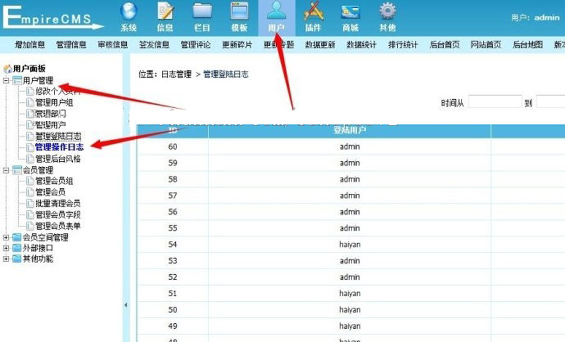Go to the 商城 shop icon

click(350, 11)
